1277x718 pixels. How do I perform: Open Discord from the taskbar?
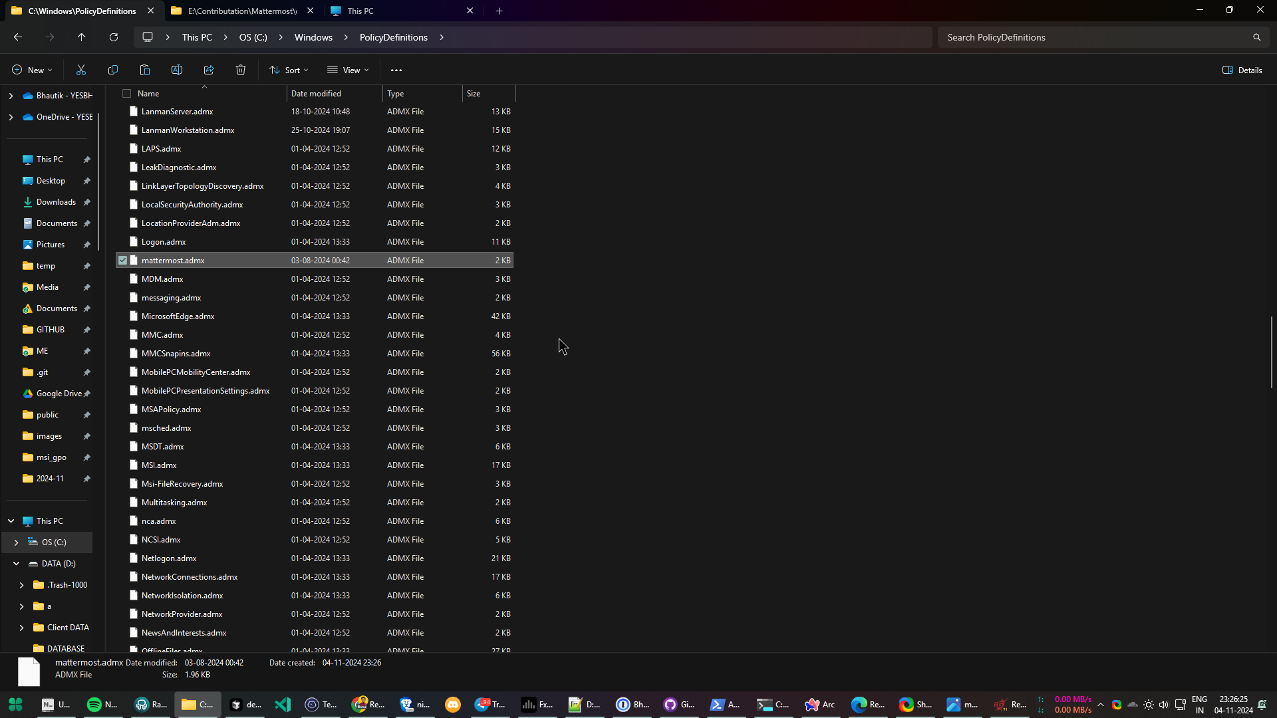(453, 705)
